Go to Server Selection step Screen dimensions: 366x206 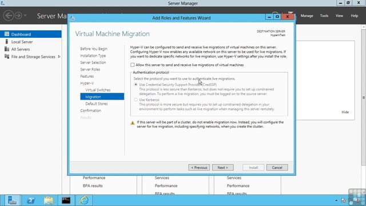(x=93, y=62)
